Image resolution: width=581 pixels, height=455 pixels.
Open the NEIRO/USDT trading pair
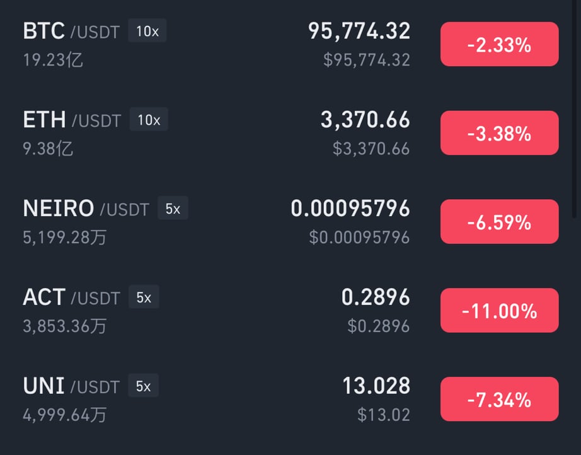click(x=290, y=222)
